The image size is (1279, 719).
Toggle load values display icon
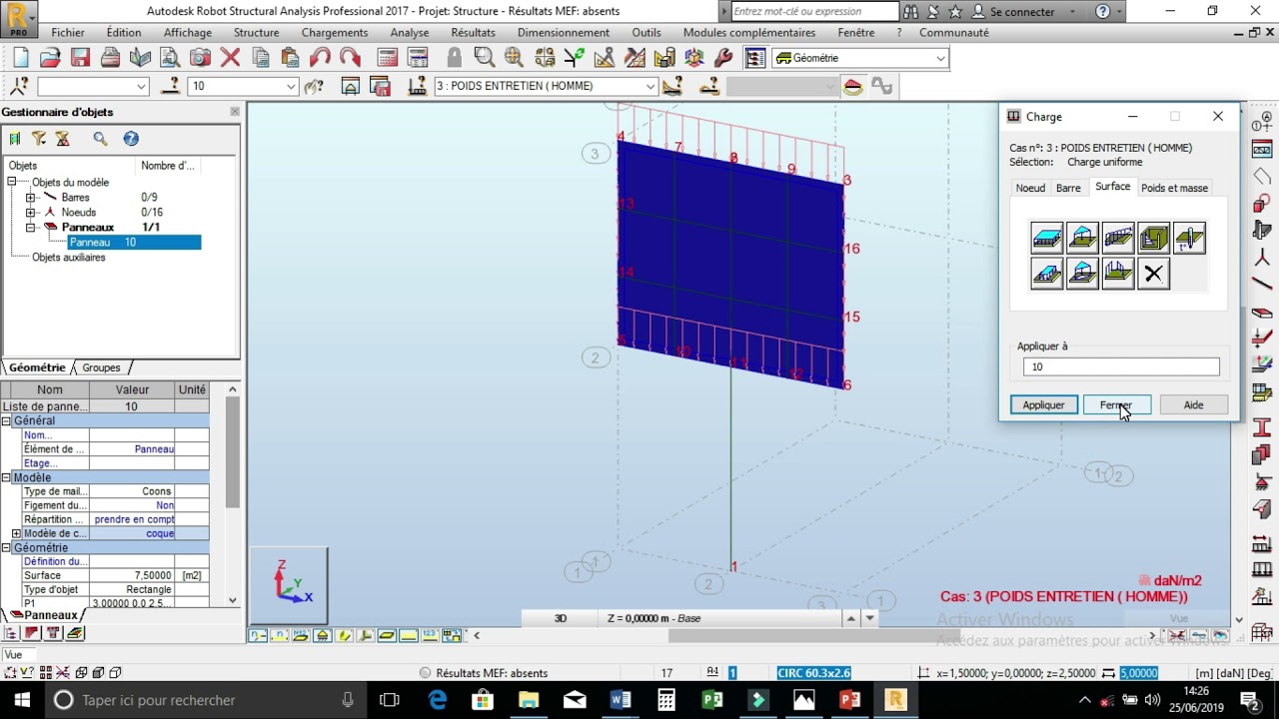430,635
